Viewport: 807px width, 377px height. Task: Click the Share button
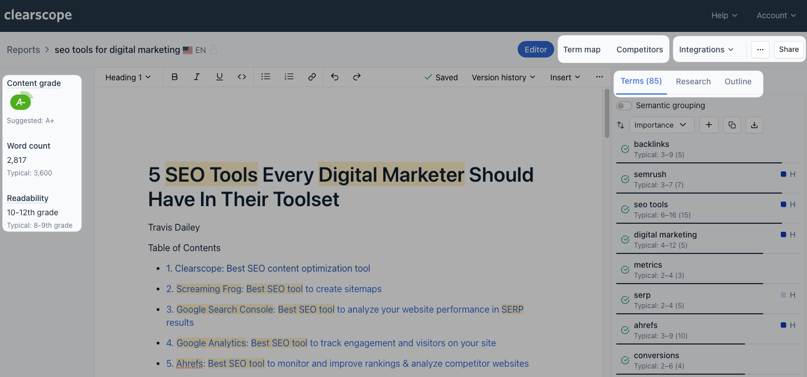[788, 50]
